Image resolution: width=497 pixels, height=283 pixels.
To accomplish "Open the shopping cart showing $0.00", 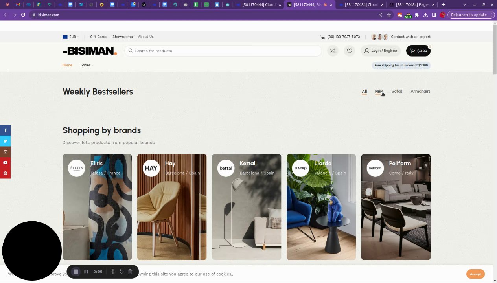I will point(418,51).
